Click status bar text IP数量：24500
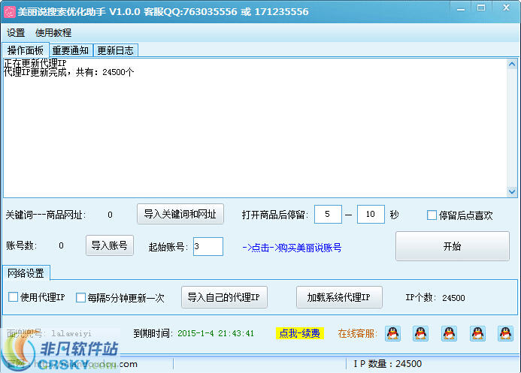 [x=387, y=364]
